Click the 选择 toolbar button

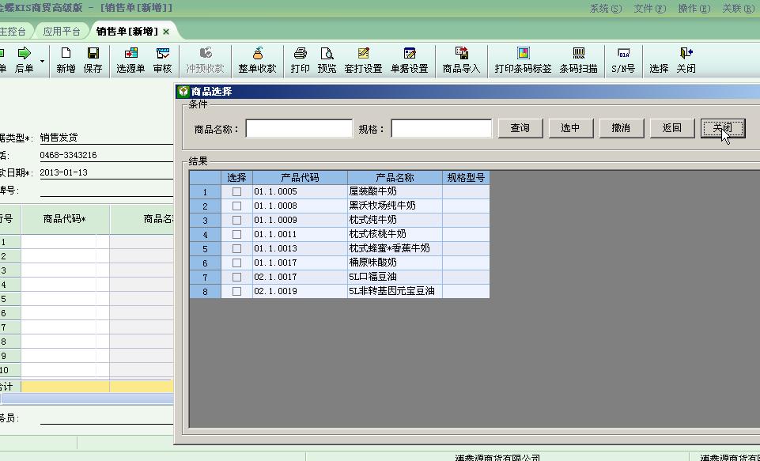click(660, 68)
